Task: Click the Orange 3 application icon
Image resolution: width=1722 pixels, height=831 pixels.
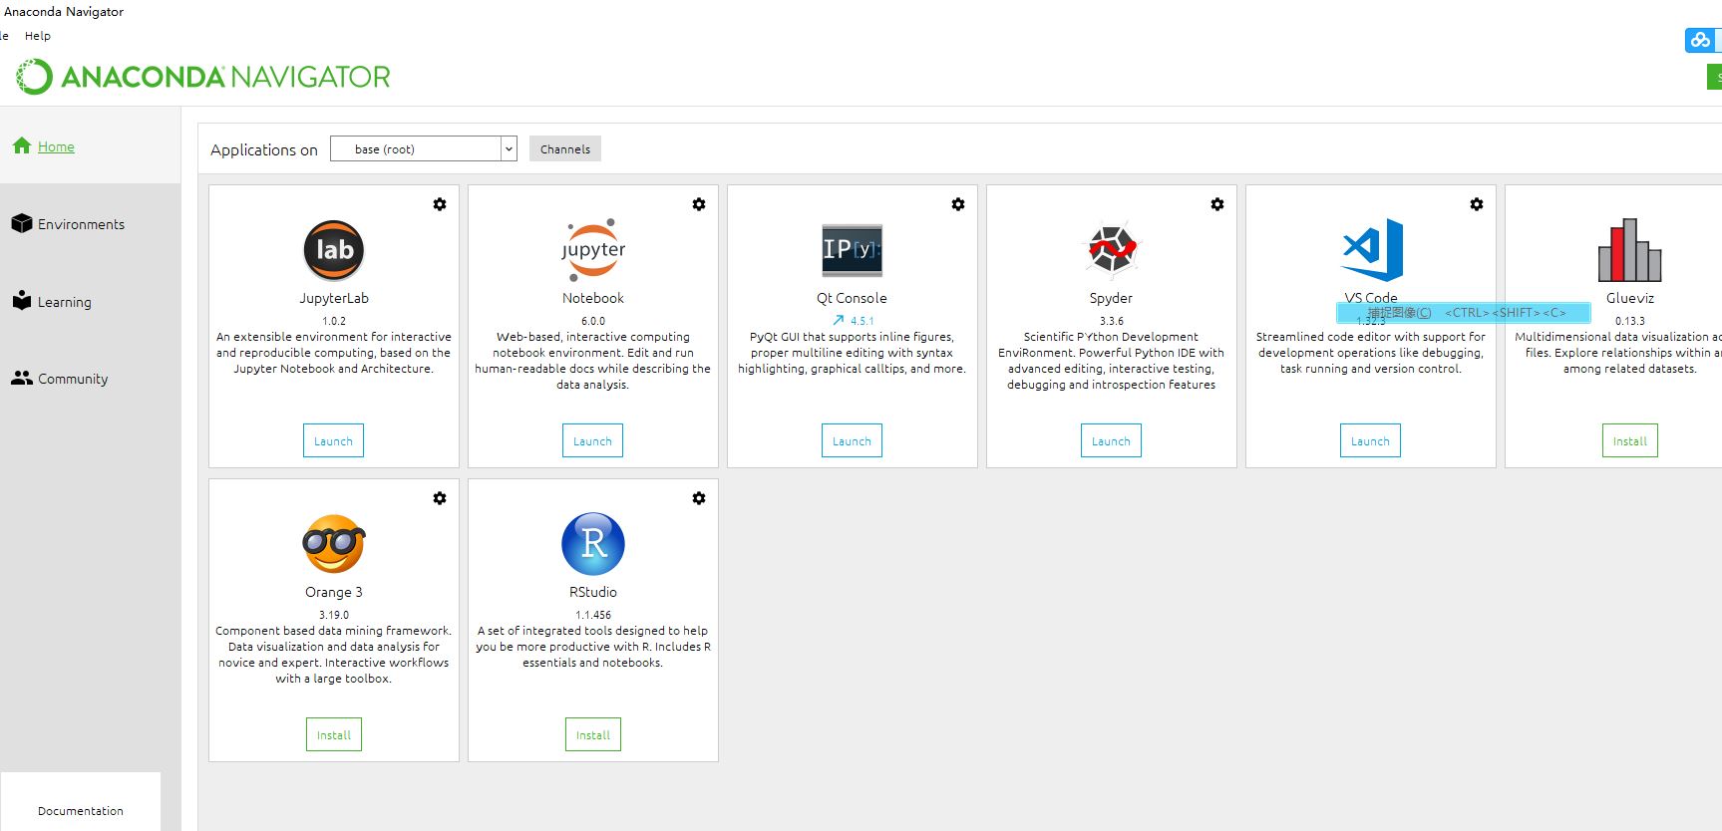Action: point(334,544)
